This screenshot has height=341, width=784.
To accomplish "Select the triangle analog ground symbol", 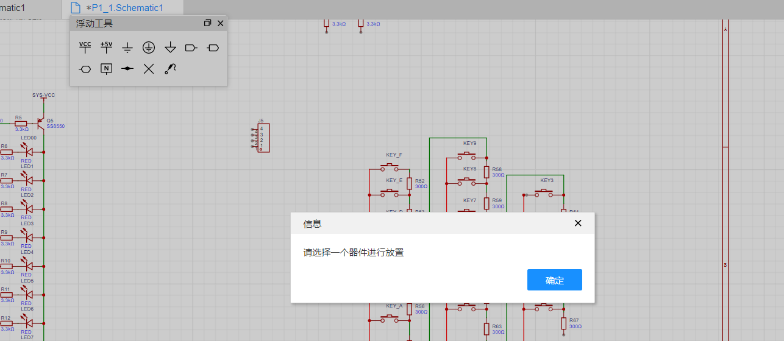I will [x=170, y=47].
